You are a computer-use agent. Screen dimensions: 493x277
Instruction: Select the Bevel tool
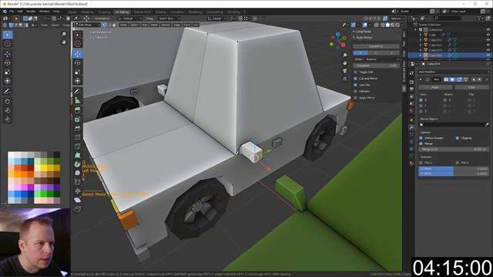pos(78,128)
